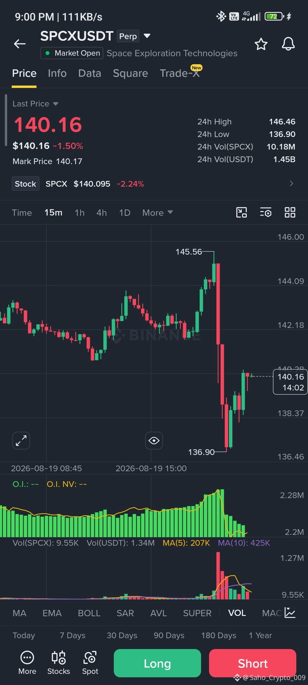308x685 pixels.
Task: Tap the Mark Price 140.17 text
Action: (x=47, y=161)
